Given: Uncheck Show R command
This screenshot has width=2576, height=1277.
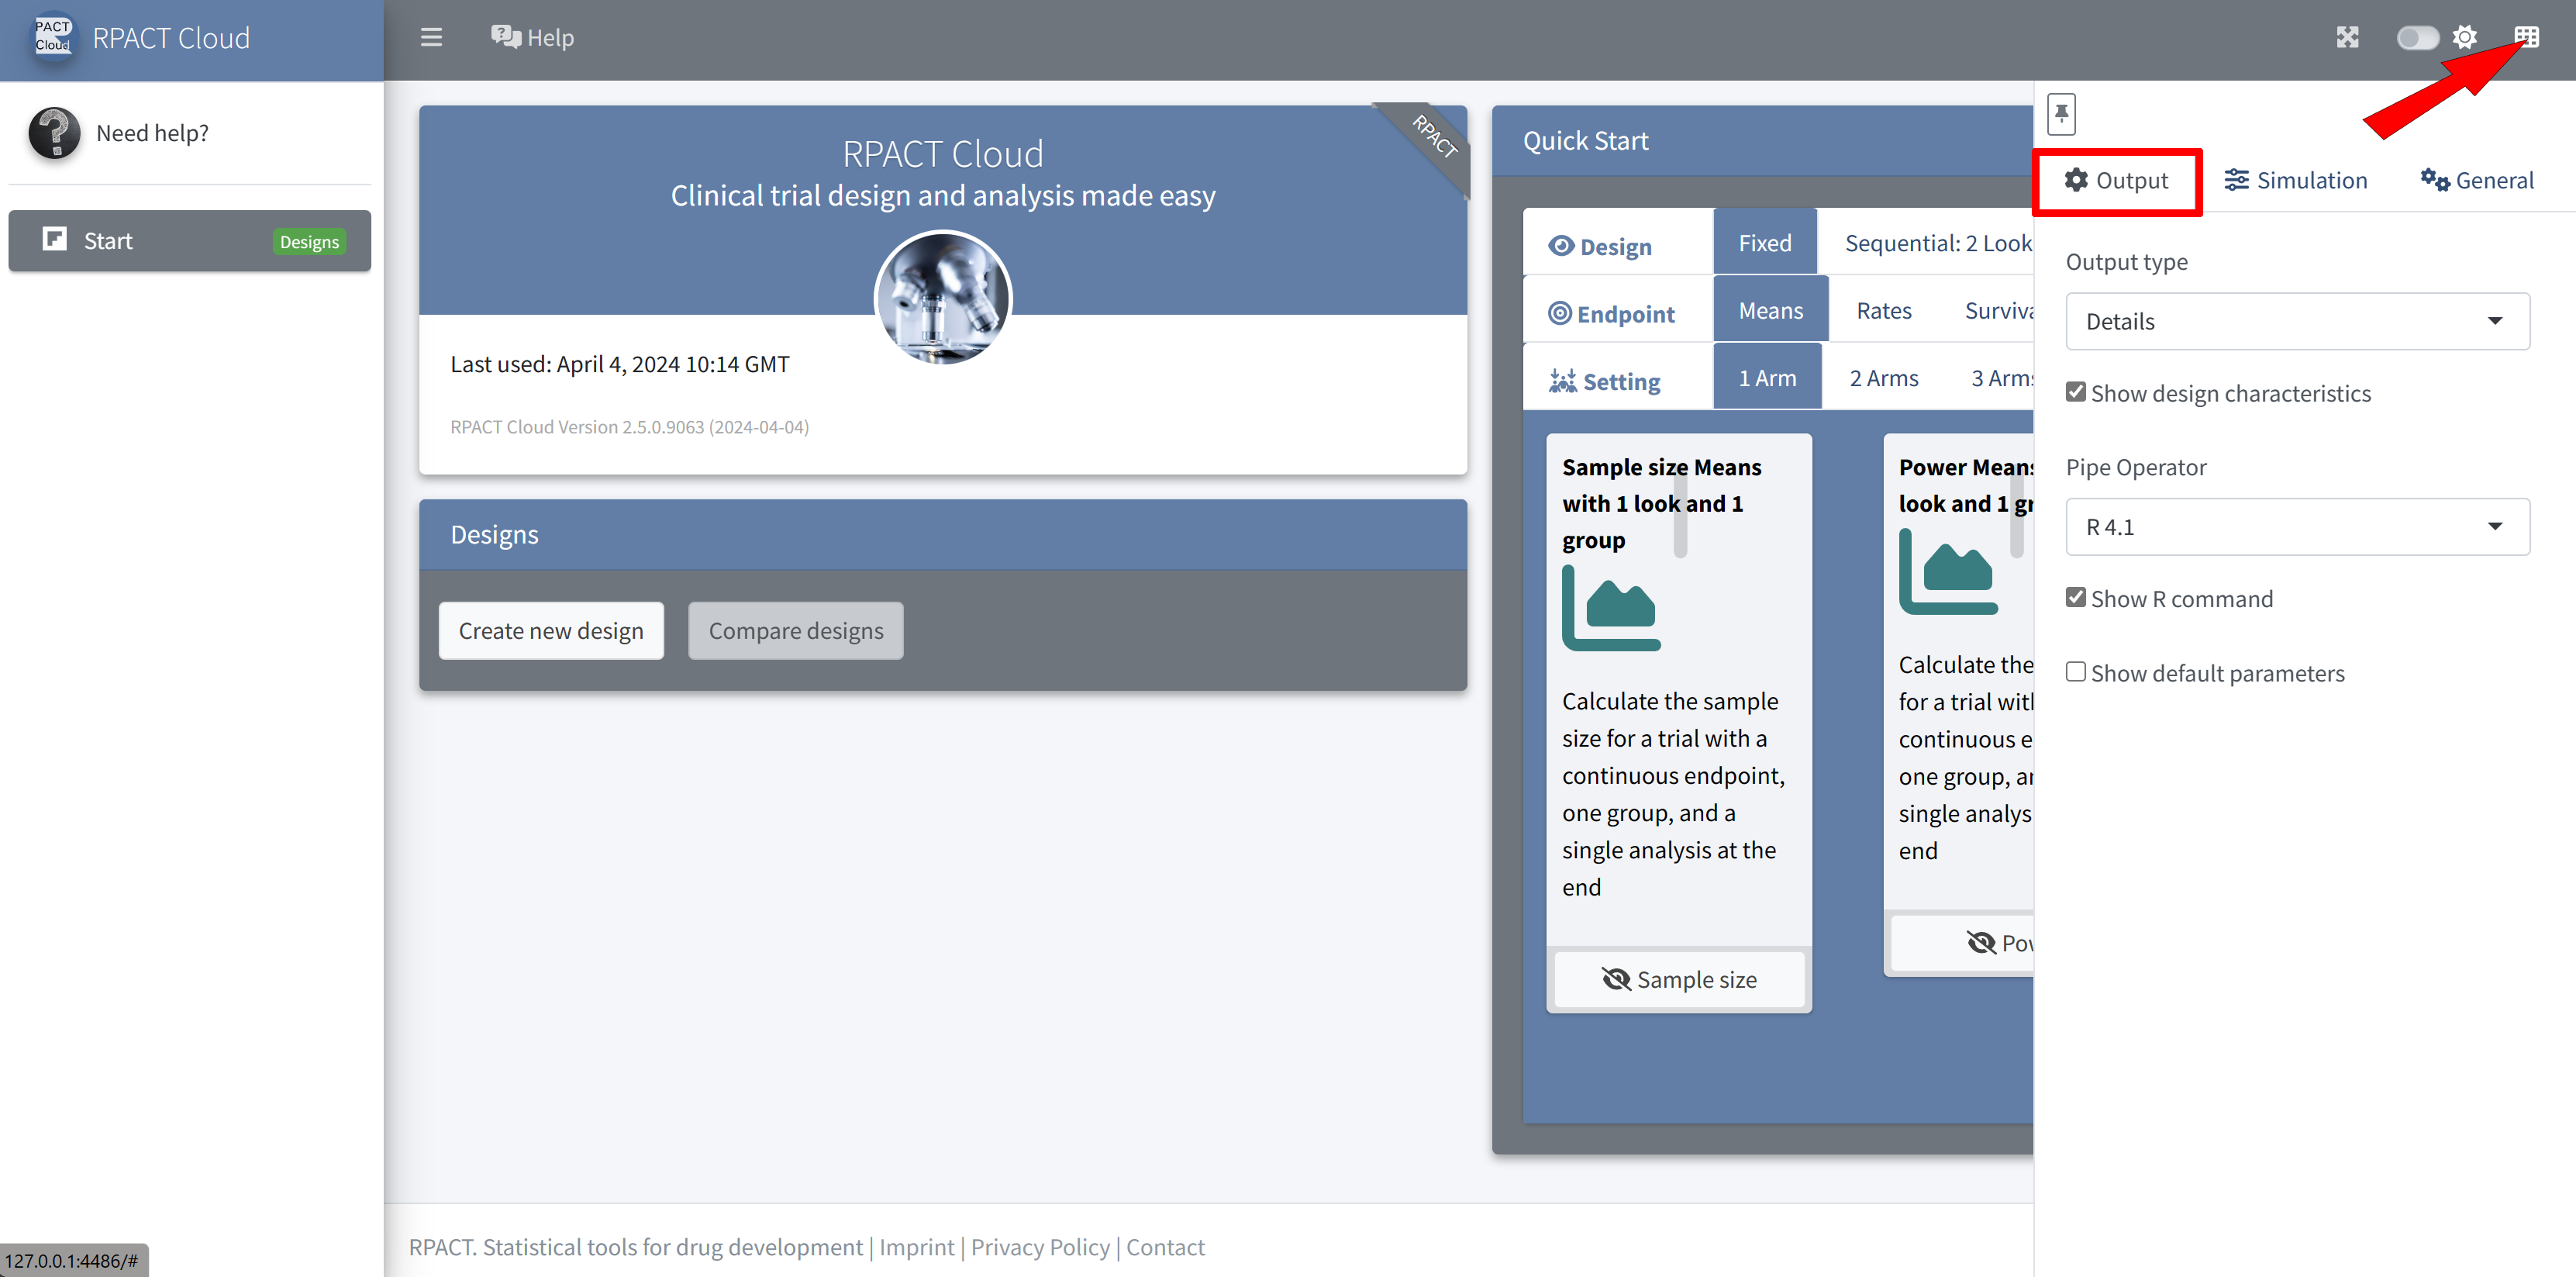Looking at the screenshot, I should point(2076,598).
